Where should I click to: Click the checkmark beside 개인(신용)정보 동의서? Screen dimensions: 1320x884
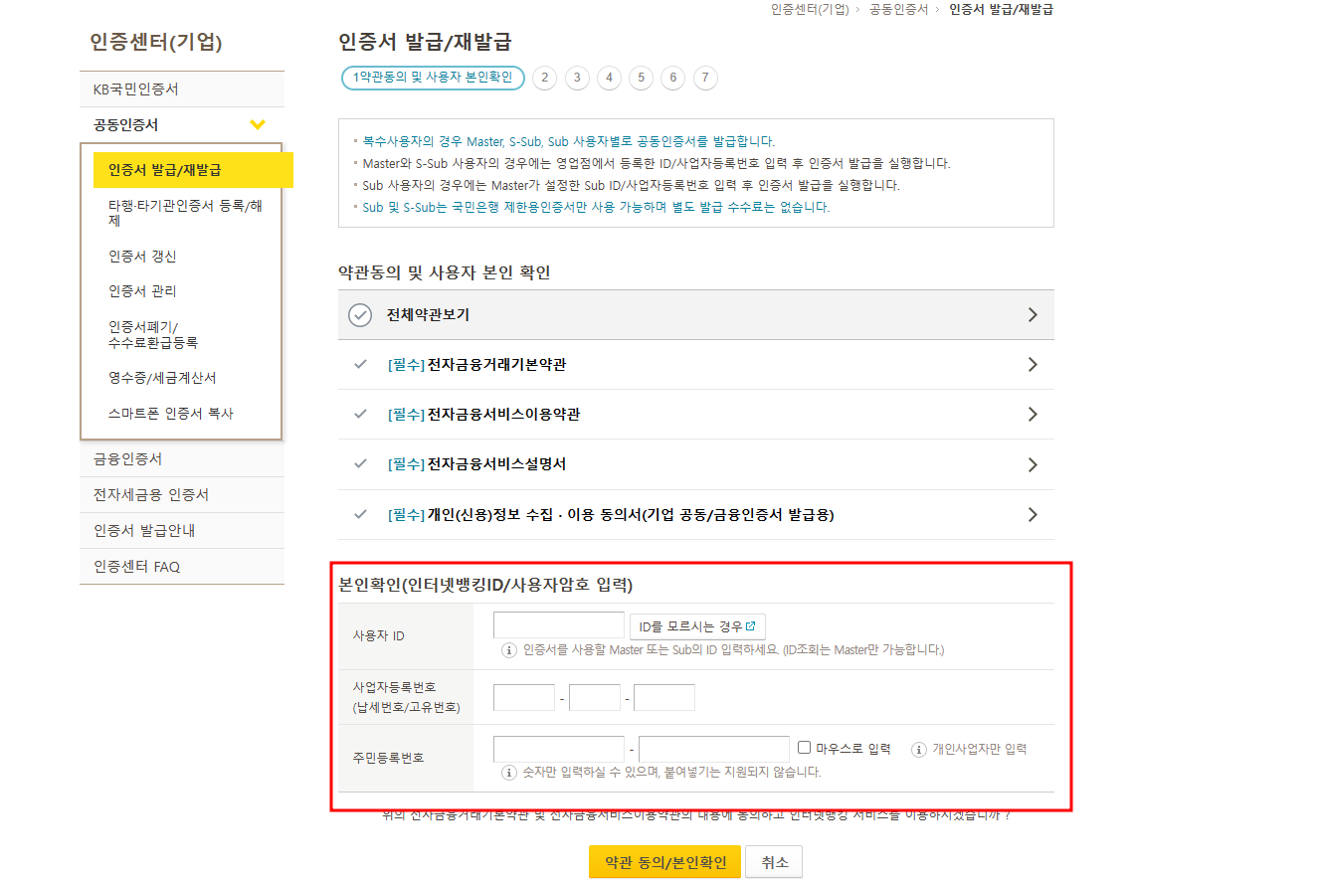(x=360, y=515)
